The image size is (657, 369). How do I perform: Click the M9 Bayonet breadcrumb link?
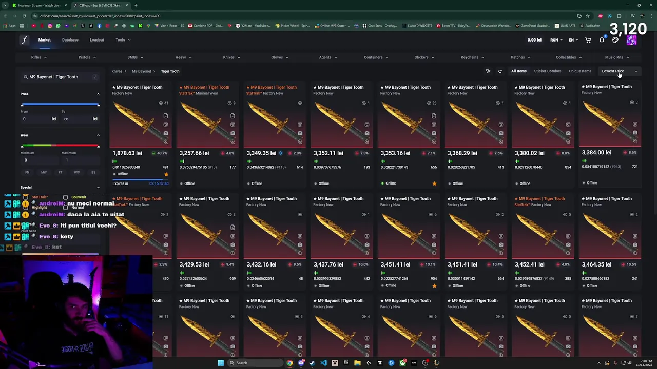pos(141,71)
